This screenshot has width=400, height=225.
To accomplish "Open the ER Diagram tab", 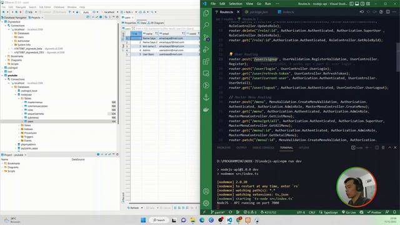I will 156,23.
